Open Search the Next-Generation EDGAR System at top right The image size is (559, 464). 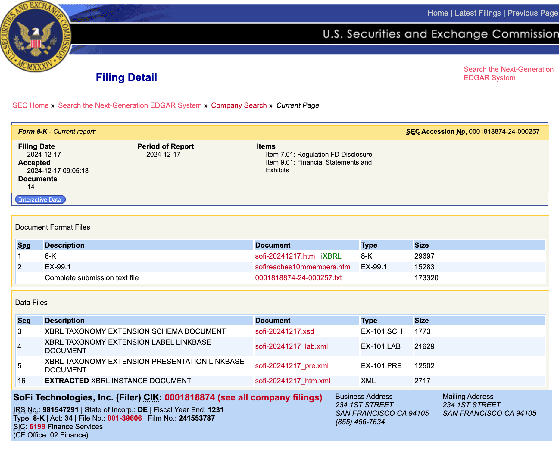(509, 74)
